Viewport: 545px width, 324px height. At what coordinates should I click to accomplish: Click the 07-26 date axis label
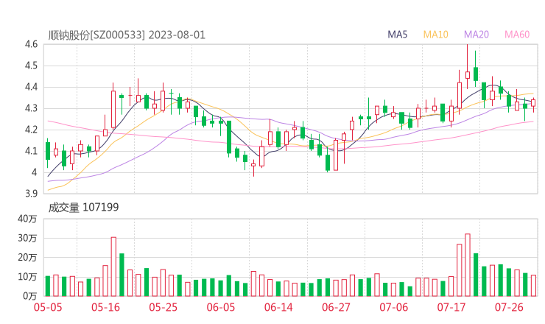click(509, 307)
